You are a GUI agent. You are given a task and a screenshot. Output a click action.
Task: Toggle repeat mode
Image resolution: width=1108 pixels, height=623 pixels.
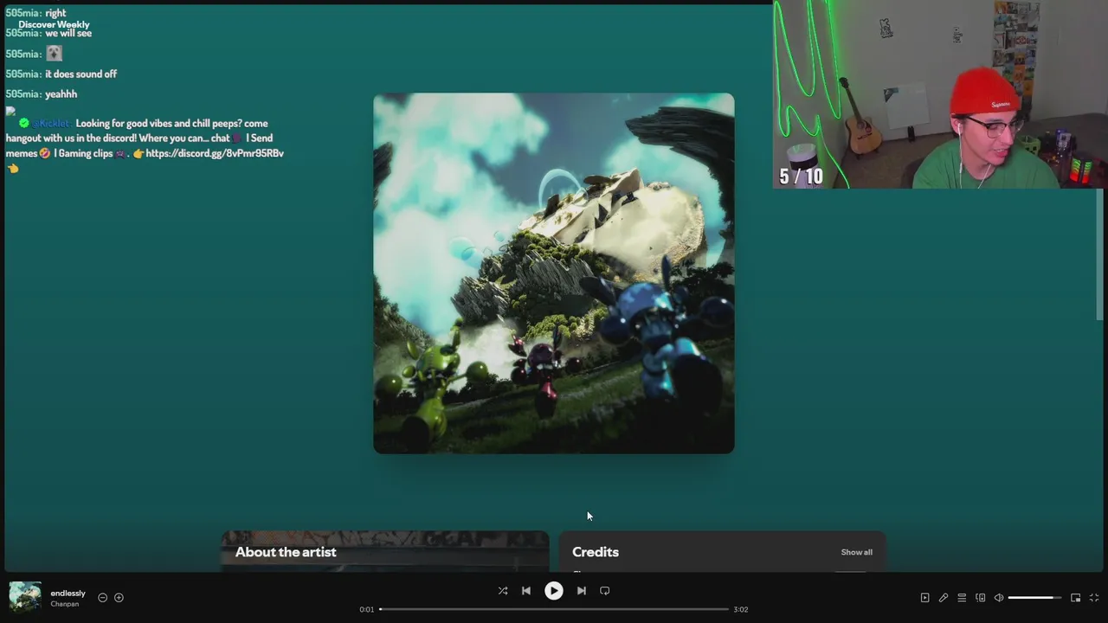pos(605,591)
